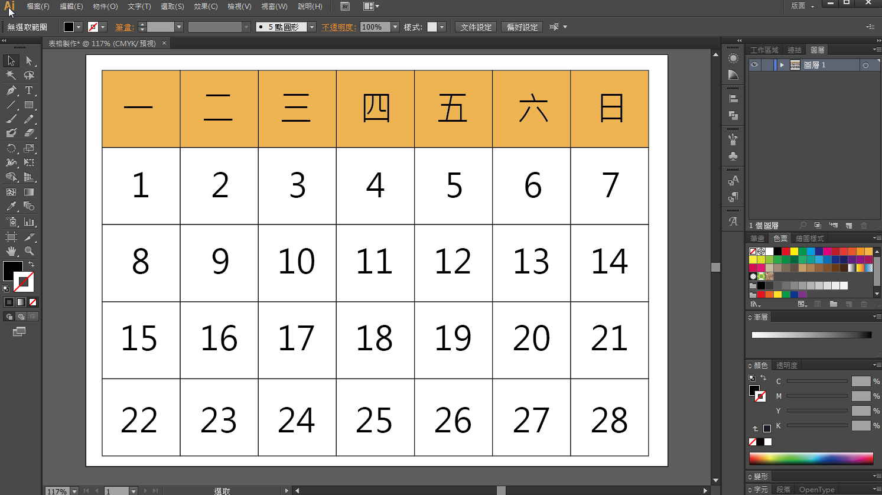Select the Blob Brush tool
The image size is (882, 495).
click(11, 133)
